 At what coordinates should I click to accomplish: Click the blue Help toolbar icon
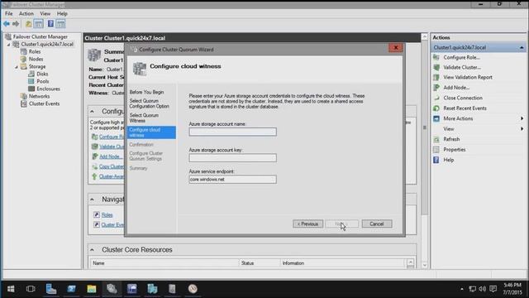click(50, 24)
